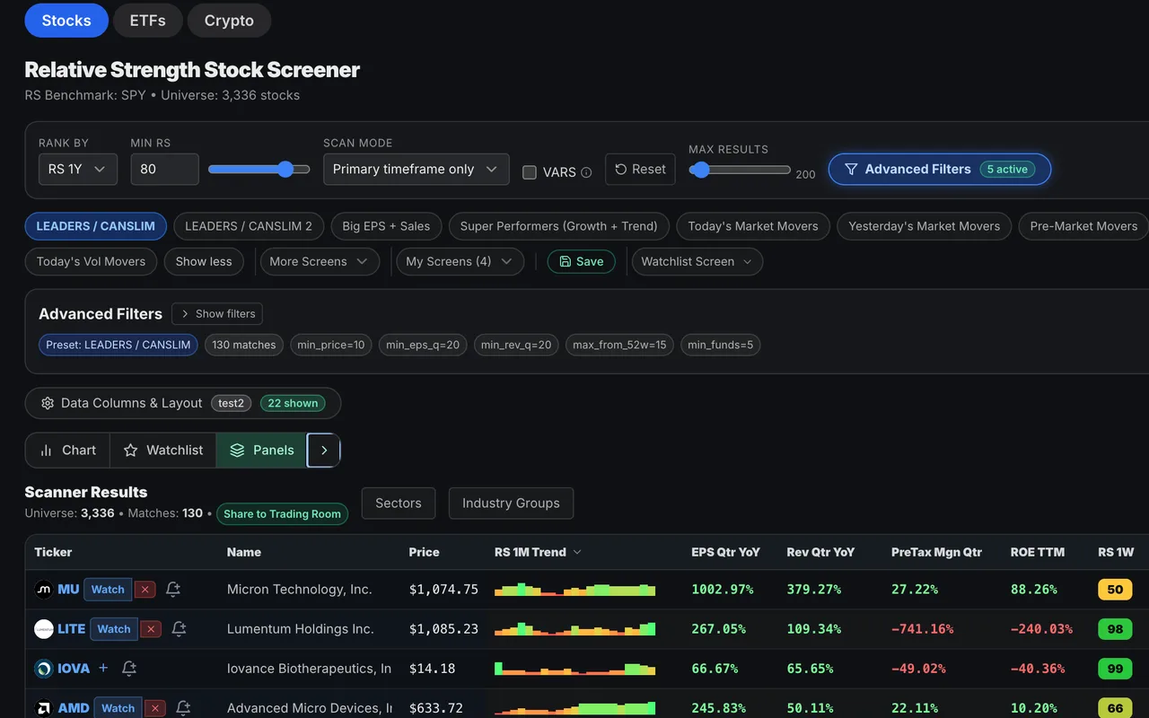Click the Micron logo icon in MU row
This screenshot has height=718, width=1149.
43,590
